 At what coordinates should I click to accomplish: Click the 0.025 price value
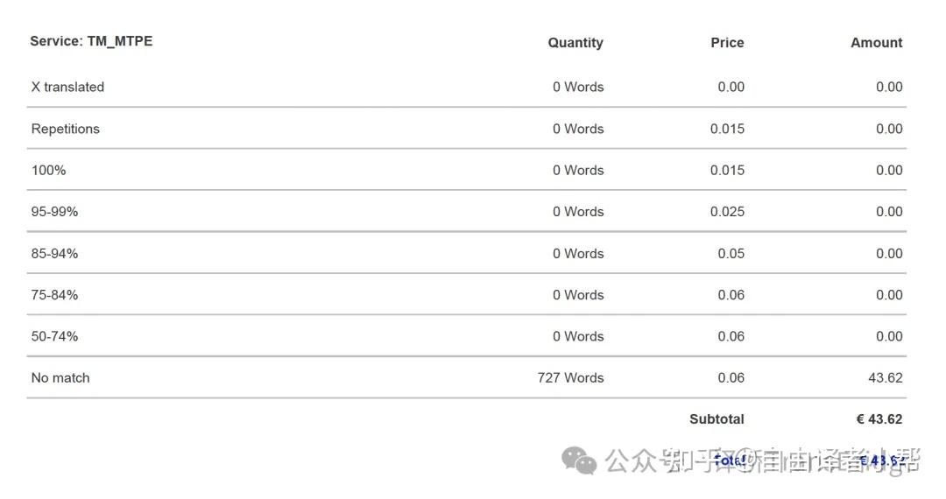pyautogui.click(x=727, y=212)
